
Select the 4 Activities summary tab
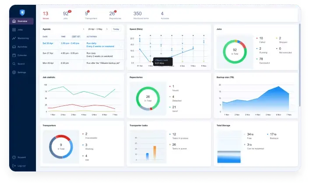click(165, 15)
